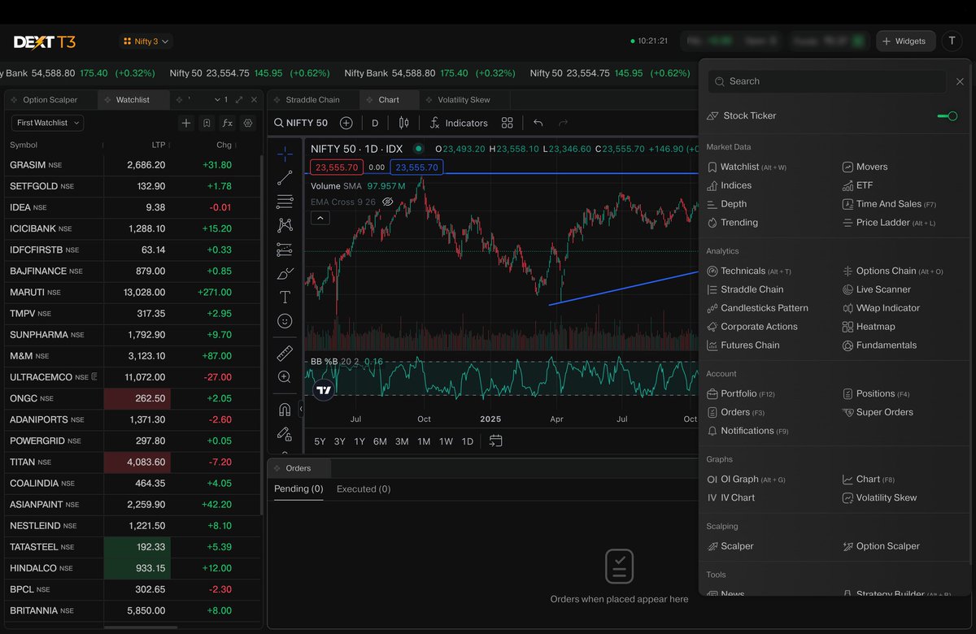Open the First Watchlist dropdown
The height and width of the screenshot is (634, 976).
click(48, 123)
